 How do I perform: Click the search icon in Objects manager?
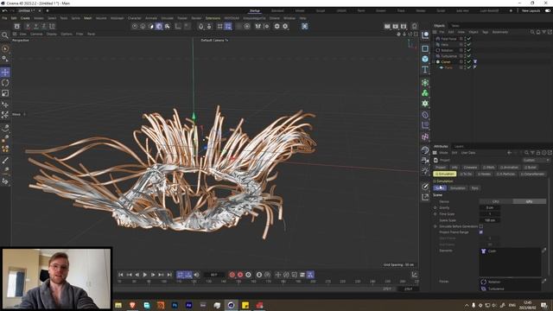click(532, 32)
